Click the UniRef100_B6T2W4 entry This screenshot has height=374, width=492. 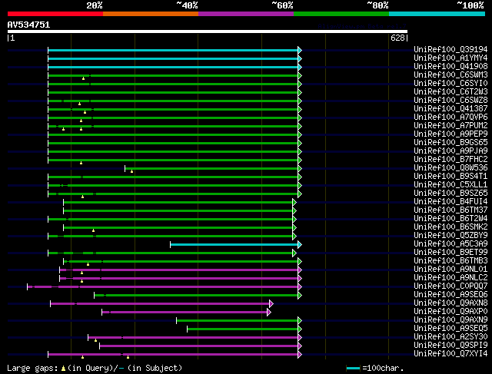coord(450,219)
